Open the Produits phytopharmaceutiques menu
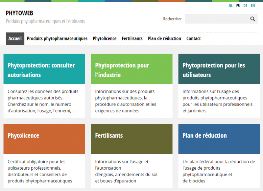The height and width of the screenshot is (191, 263). tap(57, 38)
